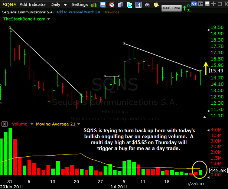228x189 pixels.
Task: Close the Volume panel with its X box
Action: point(4,124)
